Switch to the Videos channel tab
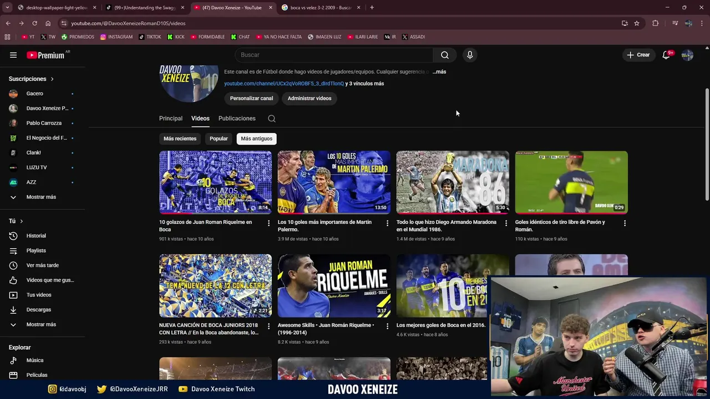 pos(200,119)
